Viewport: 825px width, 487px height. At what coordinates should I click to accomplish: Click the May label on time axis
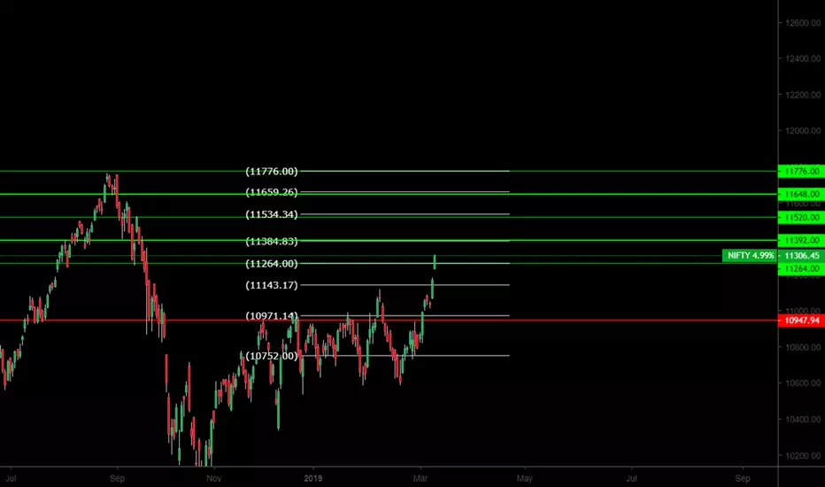click(x=525, y=478)
